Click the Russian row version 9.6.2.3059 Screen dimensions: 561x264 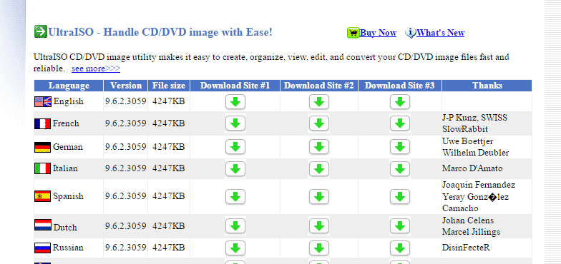126,248
